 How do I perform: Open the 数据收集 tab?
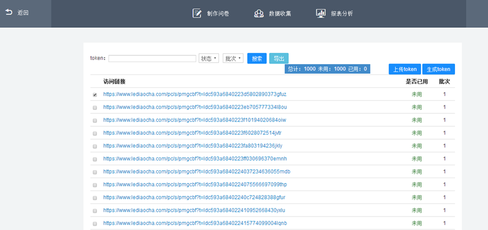(280, 13)
